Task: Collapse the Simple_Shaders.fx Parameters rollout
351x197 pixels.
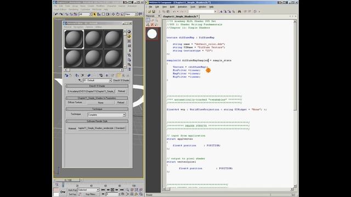Action: point(97,98)
